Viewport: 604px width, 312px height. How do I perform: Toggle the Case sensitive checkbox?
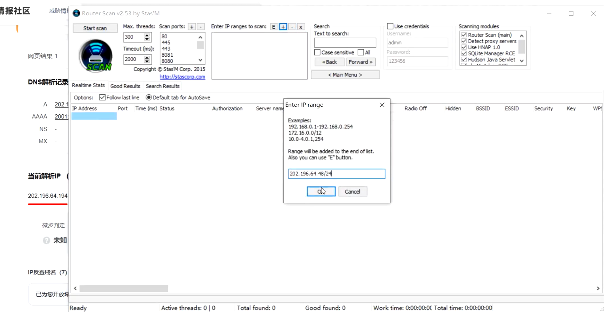pos(317,52)
